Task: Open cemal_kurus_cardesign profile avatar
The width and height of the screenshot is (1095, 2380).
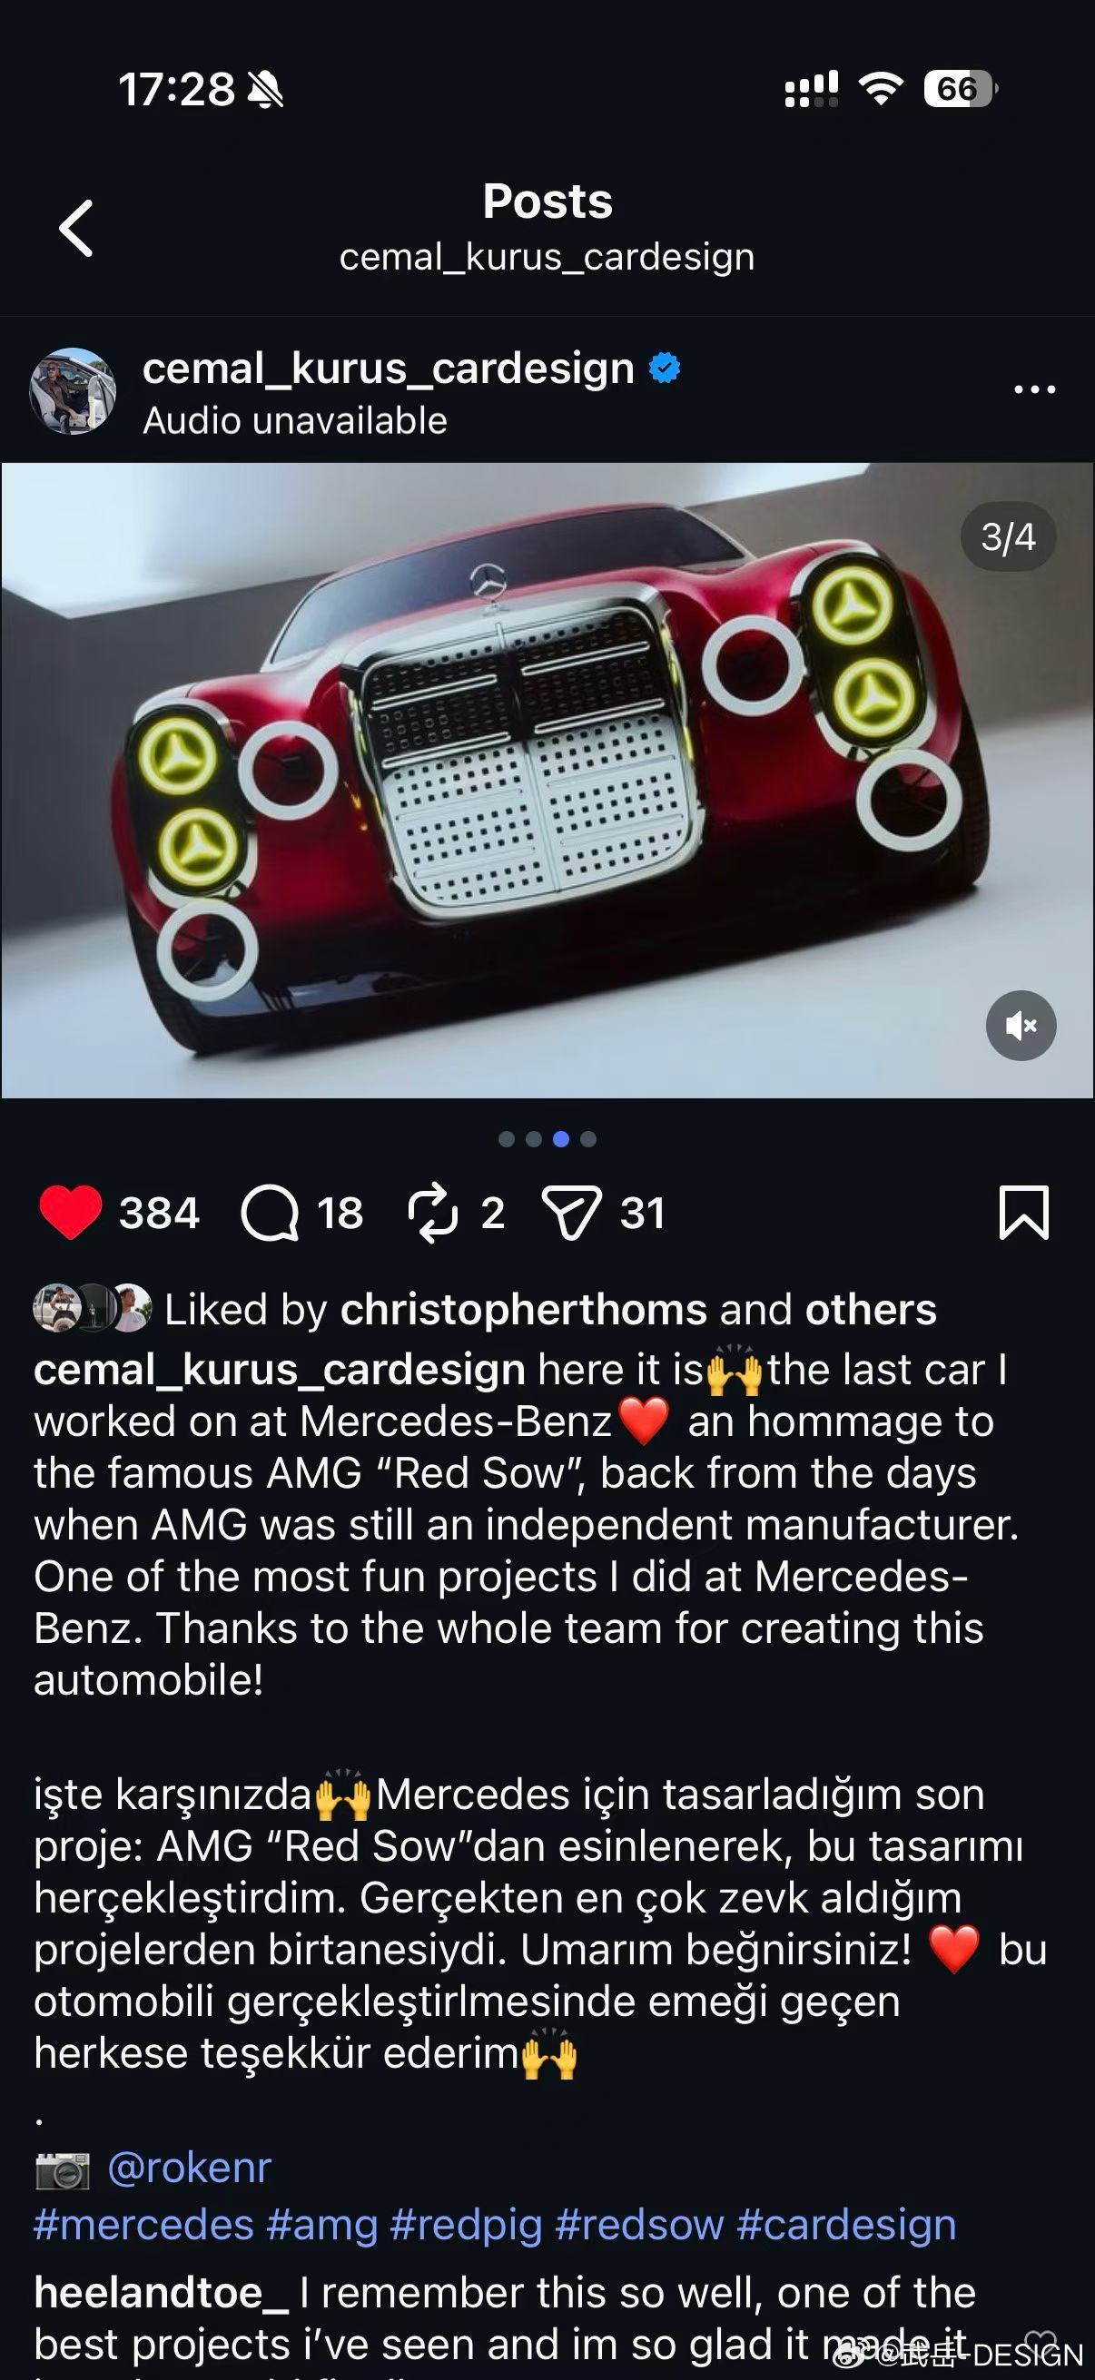Action: tap(73, 391)
